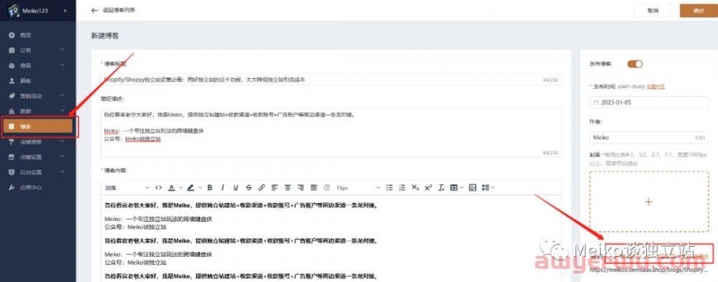Image resolution: width=718 pixels, height=282 pixels.
Task: Open the font color dropdown arrow
Action: (181, 187)
